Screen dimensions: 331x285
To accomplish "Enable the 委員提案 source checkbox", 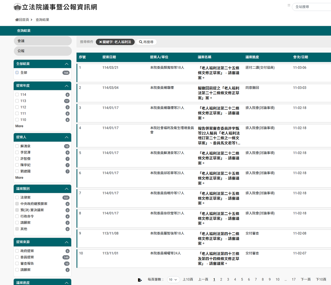I will pyautogui.click(x=17, y=257).
